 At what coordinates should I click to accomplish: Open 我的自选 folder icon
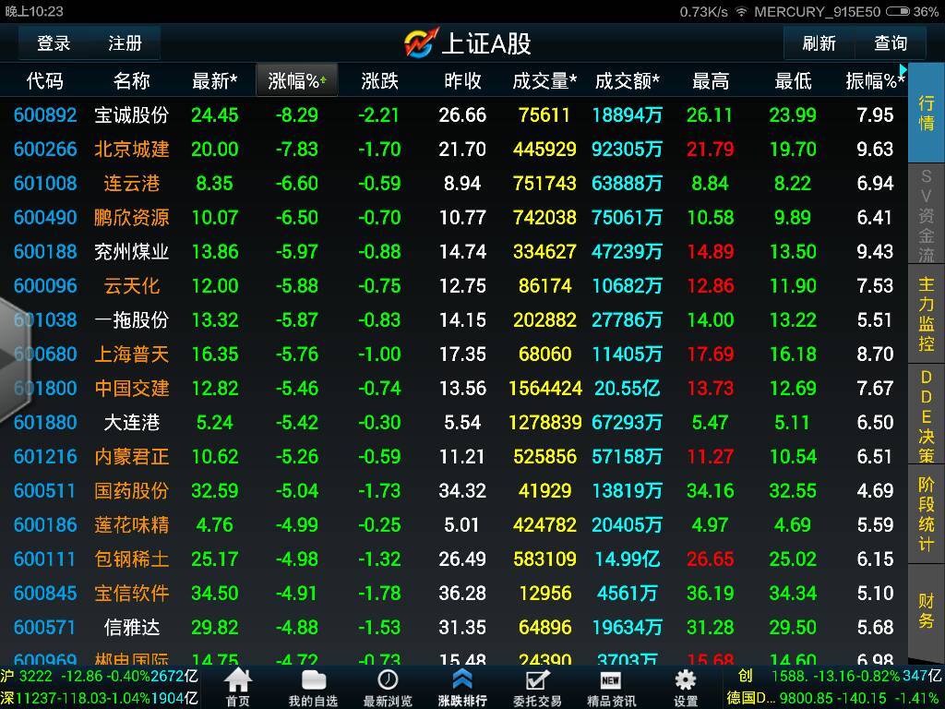pyautogui.click(x=313, y=687)
